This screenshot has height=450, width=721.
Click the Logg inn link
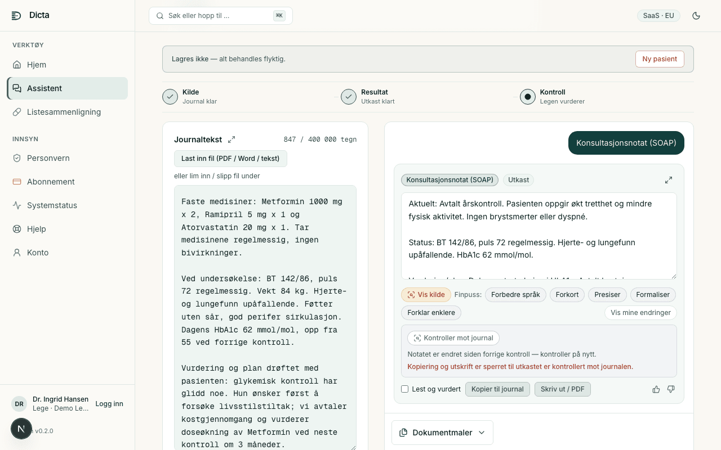tap(109, 404)
